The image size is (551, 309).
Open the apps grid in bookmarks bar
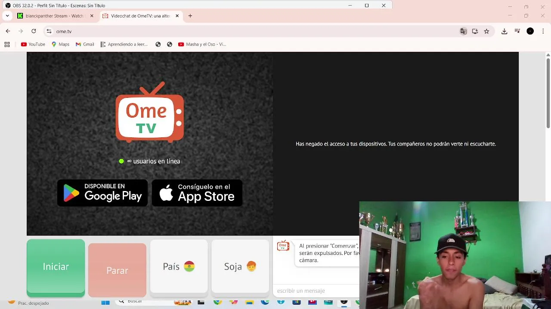(7, 44)
